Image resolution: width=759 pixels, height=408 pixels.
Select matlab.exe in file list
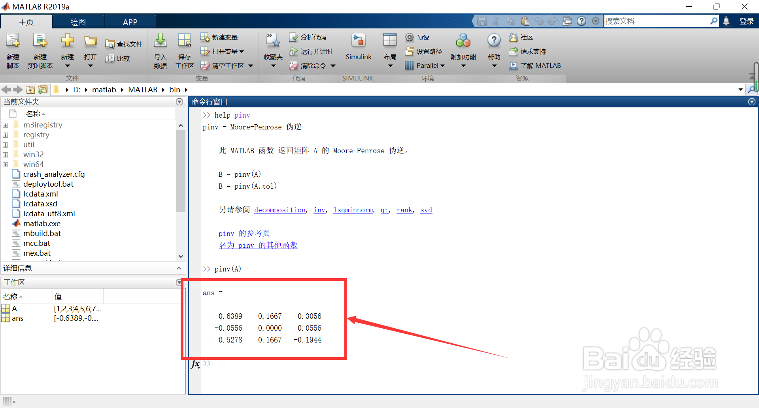coord(42,224)
